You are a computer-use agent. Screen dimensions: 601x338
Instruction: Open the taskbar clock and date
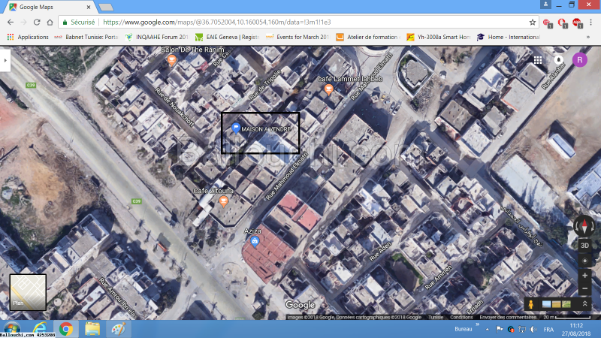click(x=576, y=329)
